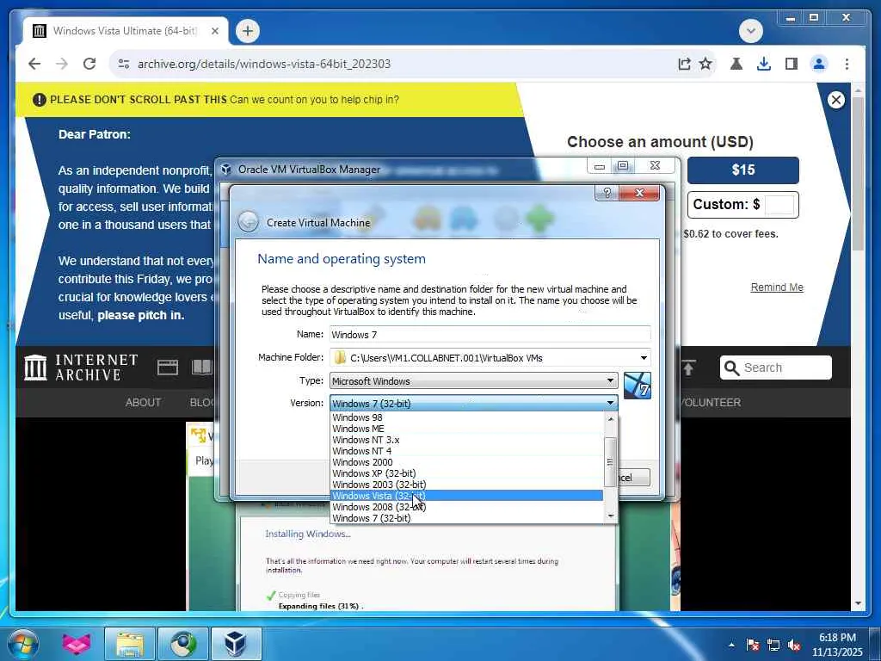
Task: Click version list scroll down arrow
Action: 611,516
